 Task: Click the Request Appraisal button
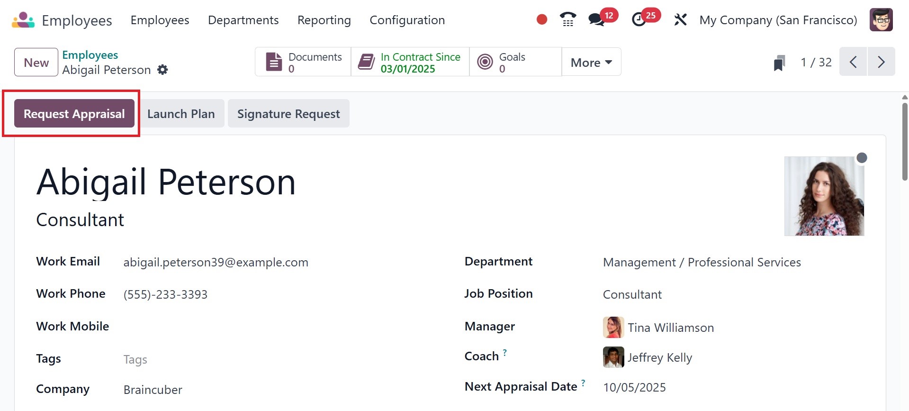74,114
